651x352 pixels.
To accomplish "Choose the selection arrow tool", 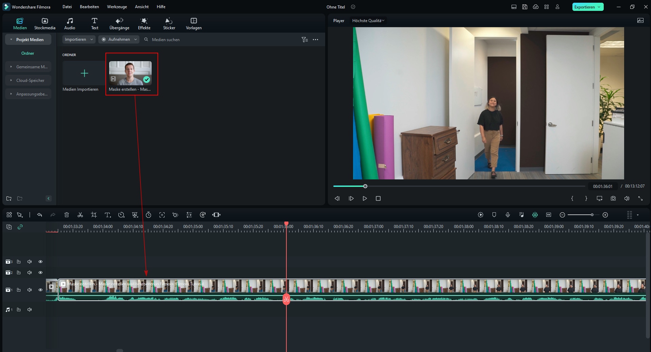I will pyautogui.click(x=20, y=215).
